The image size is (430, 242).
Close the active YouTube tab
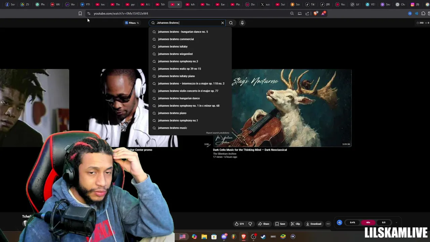pyautogui.click(x=178, y=4)
